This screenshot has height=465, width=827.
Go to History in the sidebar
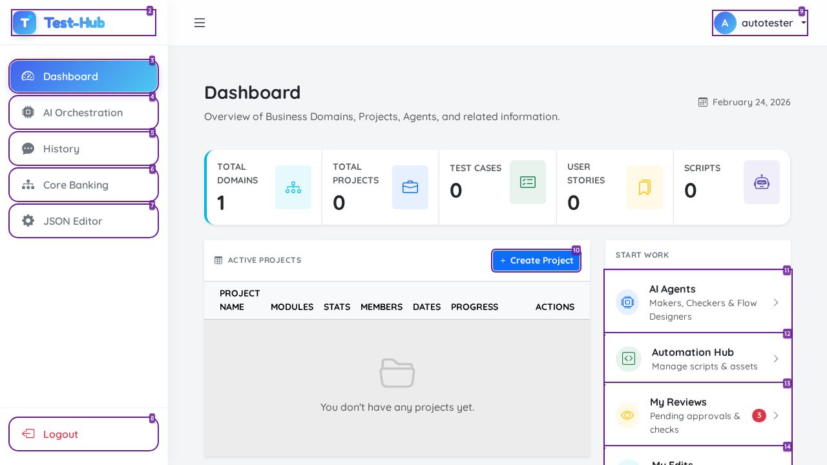[x=83, y=149]
